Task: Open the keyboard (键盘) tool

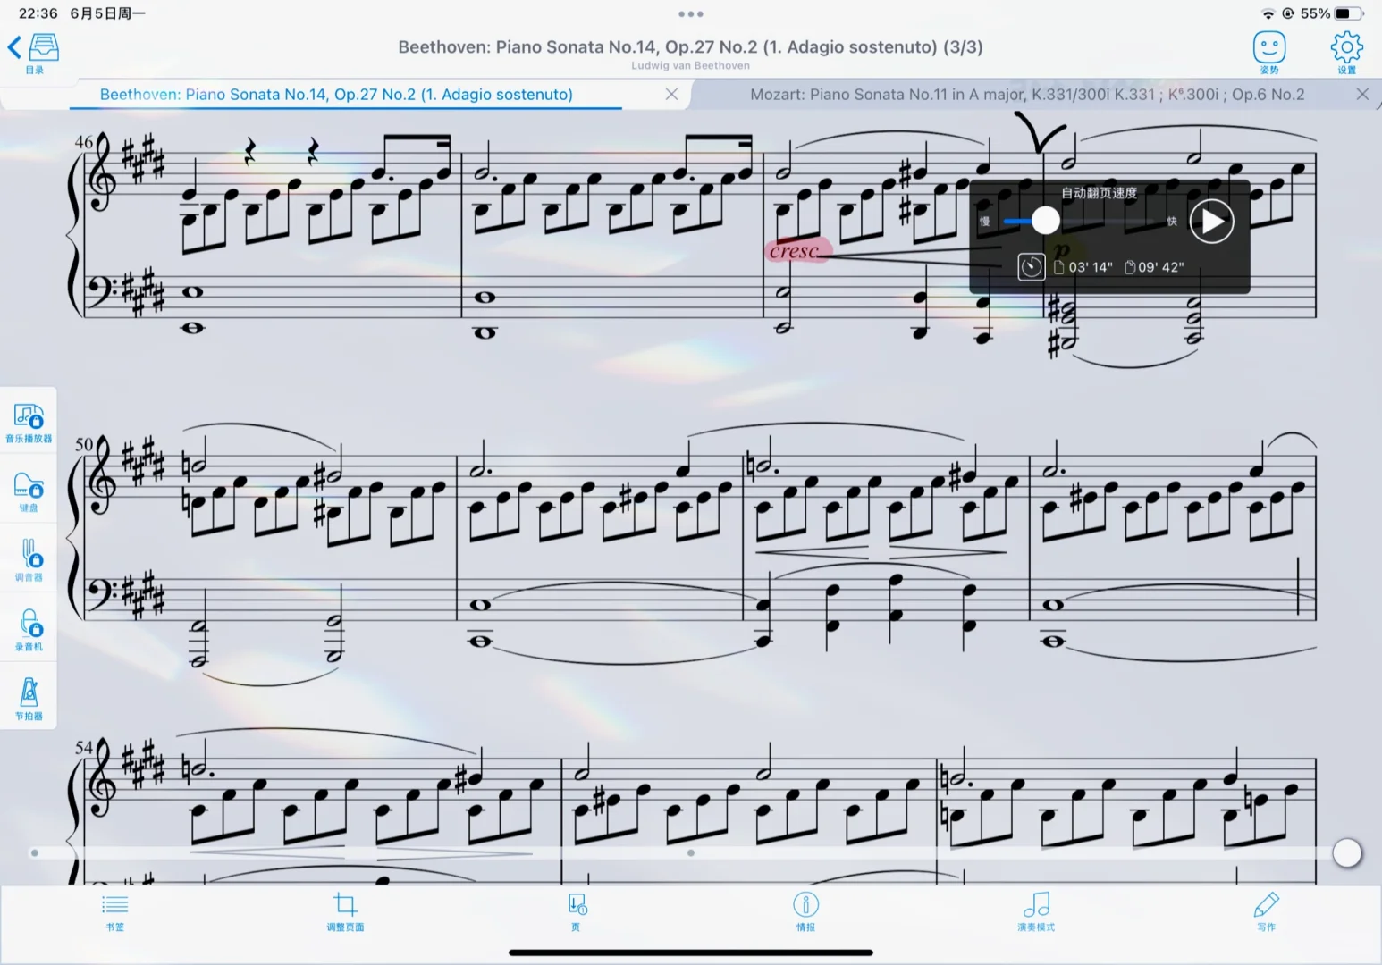Action: [x=29, y=492]
